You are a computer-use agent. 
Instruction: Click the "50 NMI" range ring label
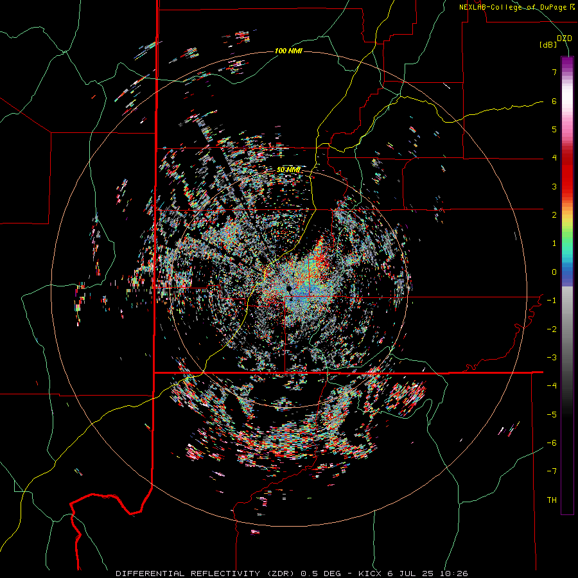pos(288,170)
